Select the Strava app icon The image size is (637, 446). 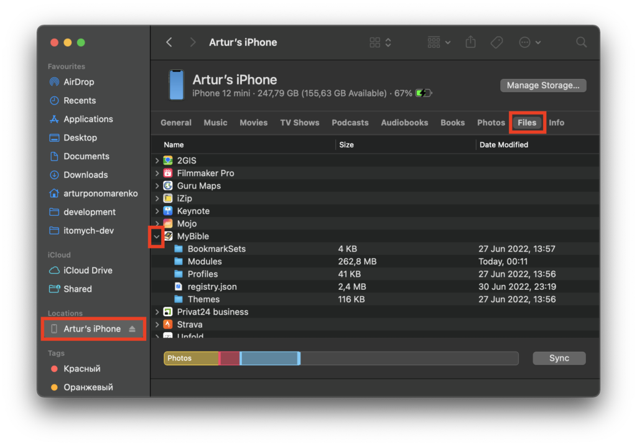tap(168, 325)
